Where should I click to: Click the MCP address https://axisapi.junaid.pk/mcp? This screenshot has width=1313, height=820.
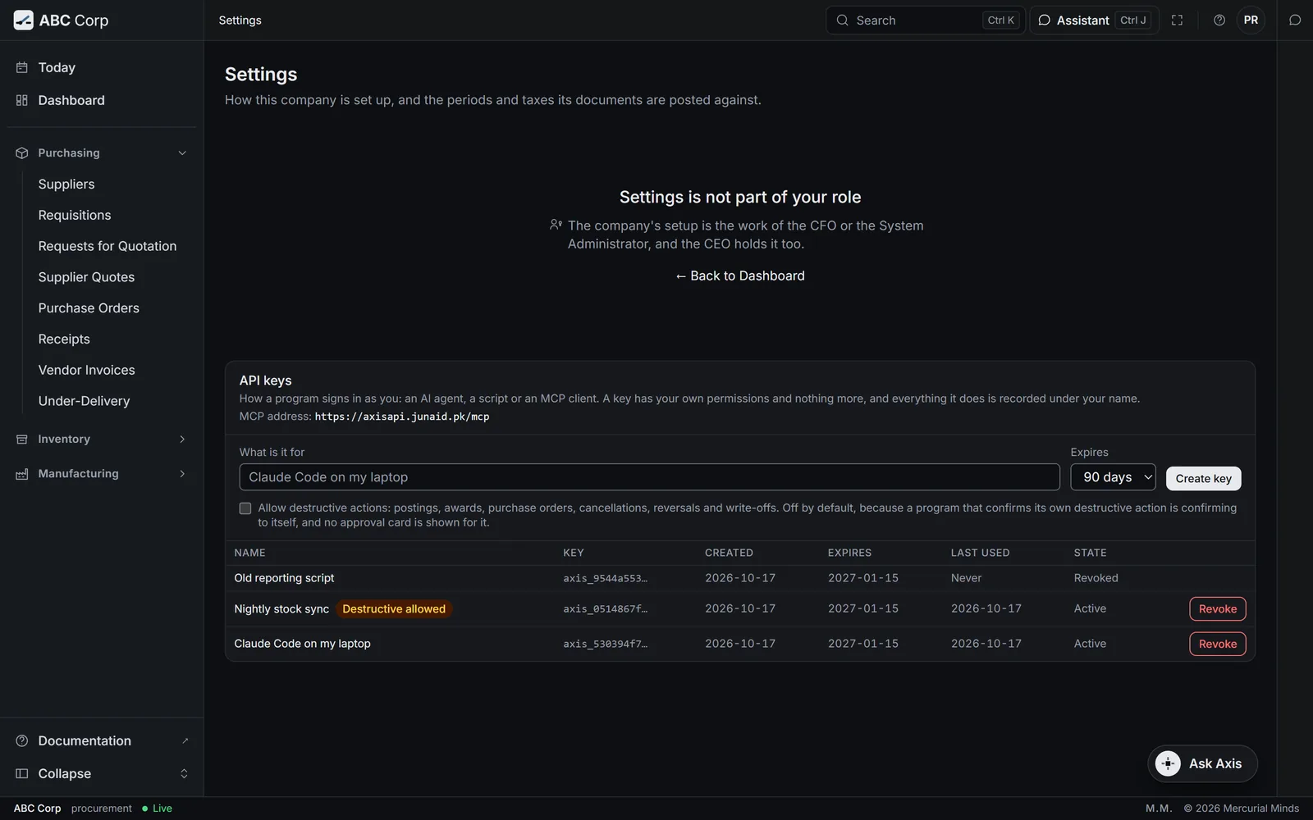pos(402,417)
